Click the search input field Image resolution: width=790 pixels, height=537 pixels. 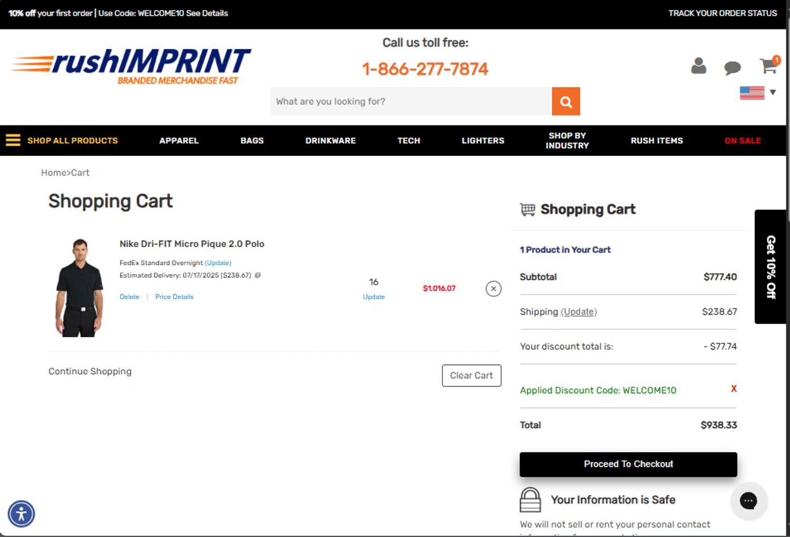pyautogui.click(x=411, y=101)
